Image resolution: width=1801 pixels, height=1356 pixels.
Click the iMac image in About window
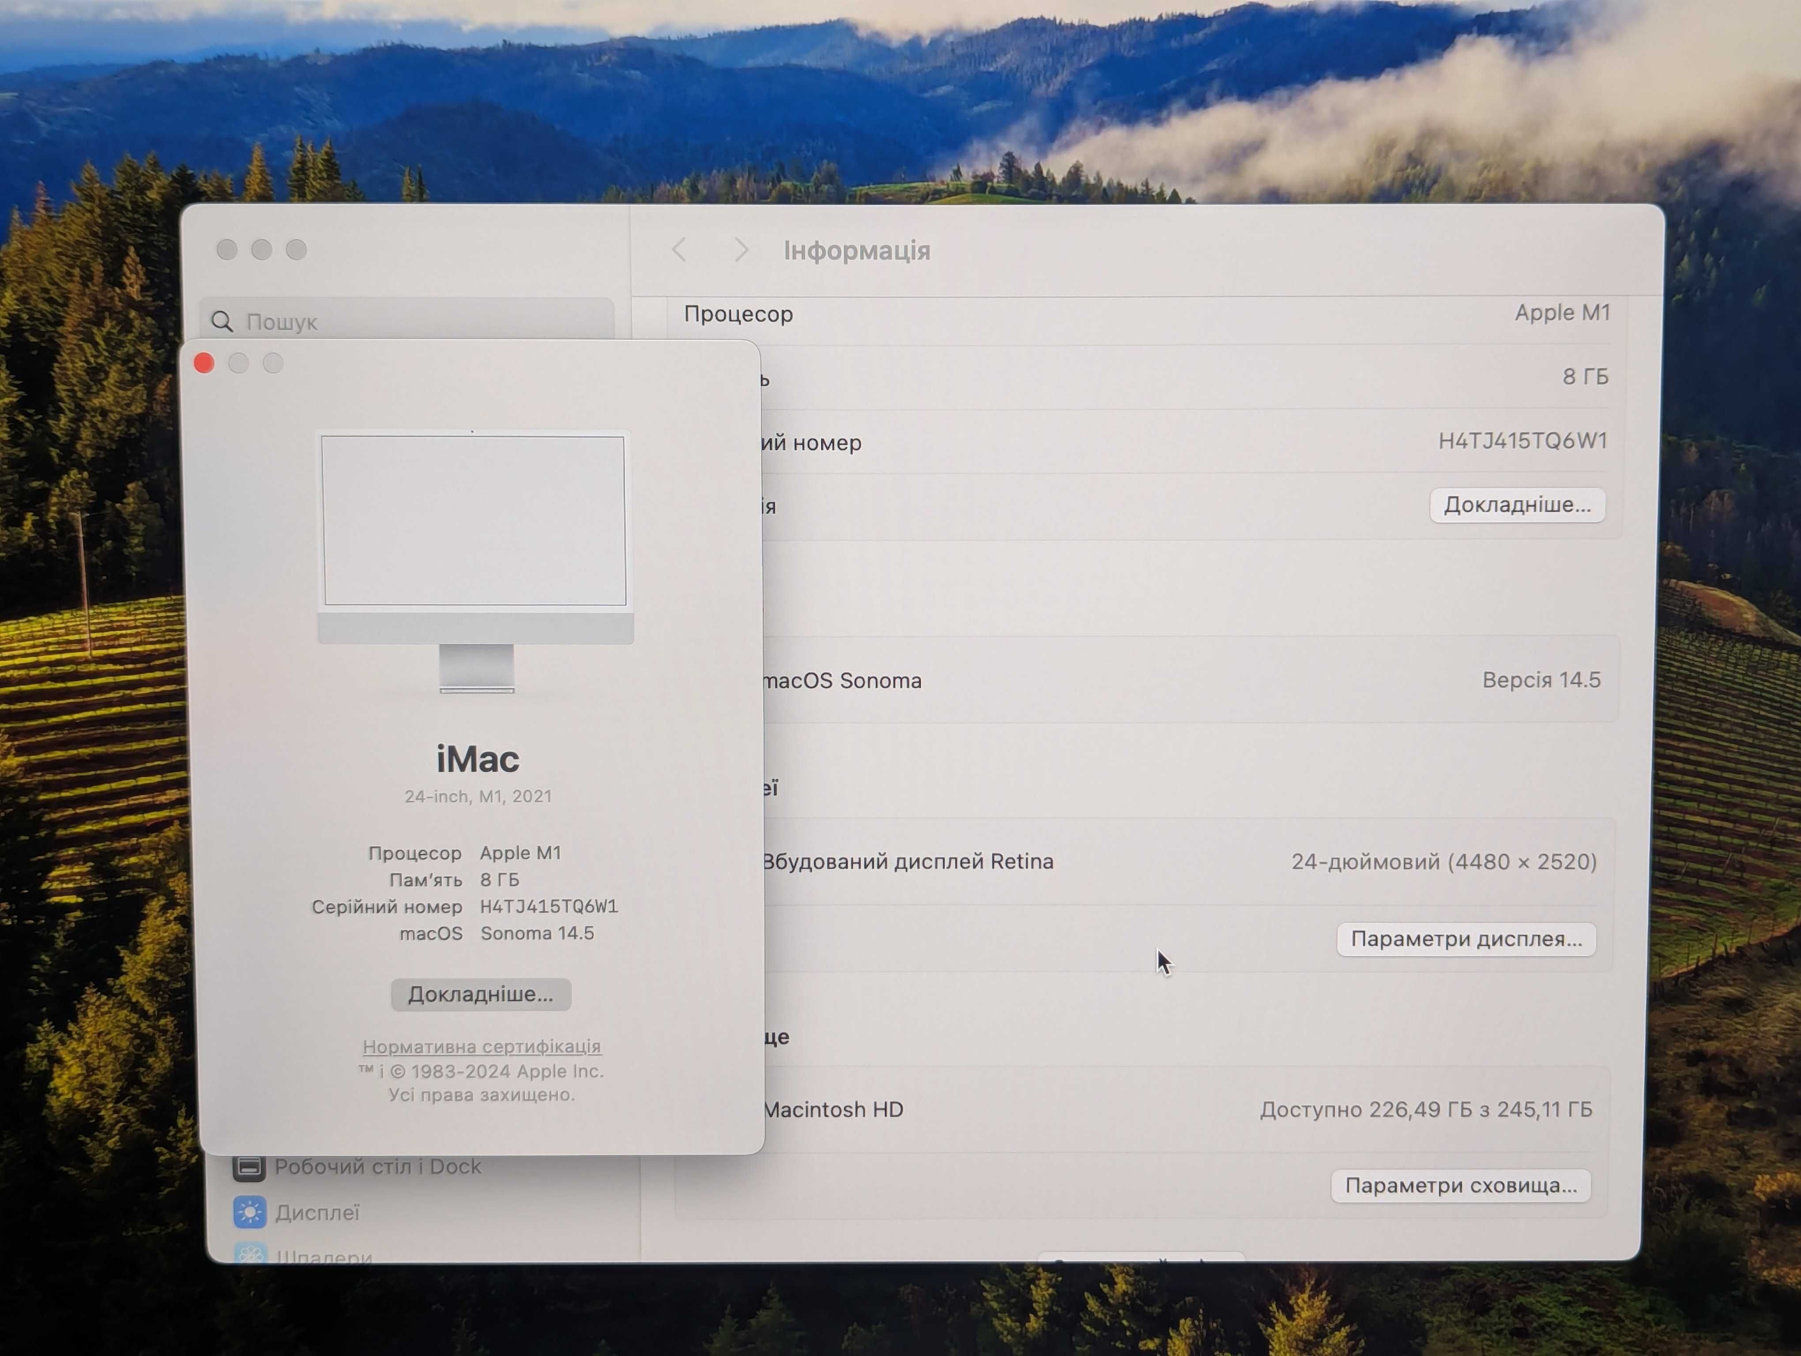point(475,561)
